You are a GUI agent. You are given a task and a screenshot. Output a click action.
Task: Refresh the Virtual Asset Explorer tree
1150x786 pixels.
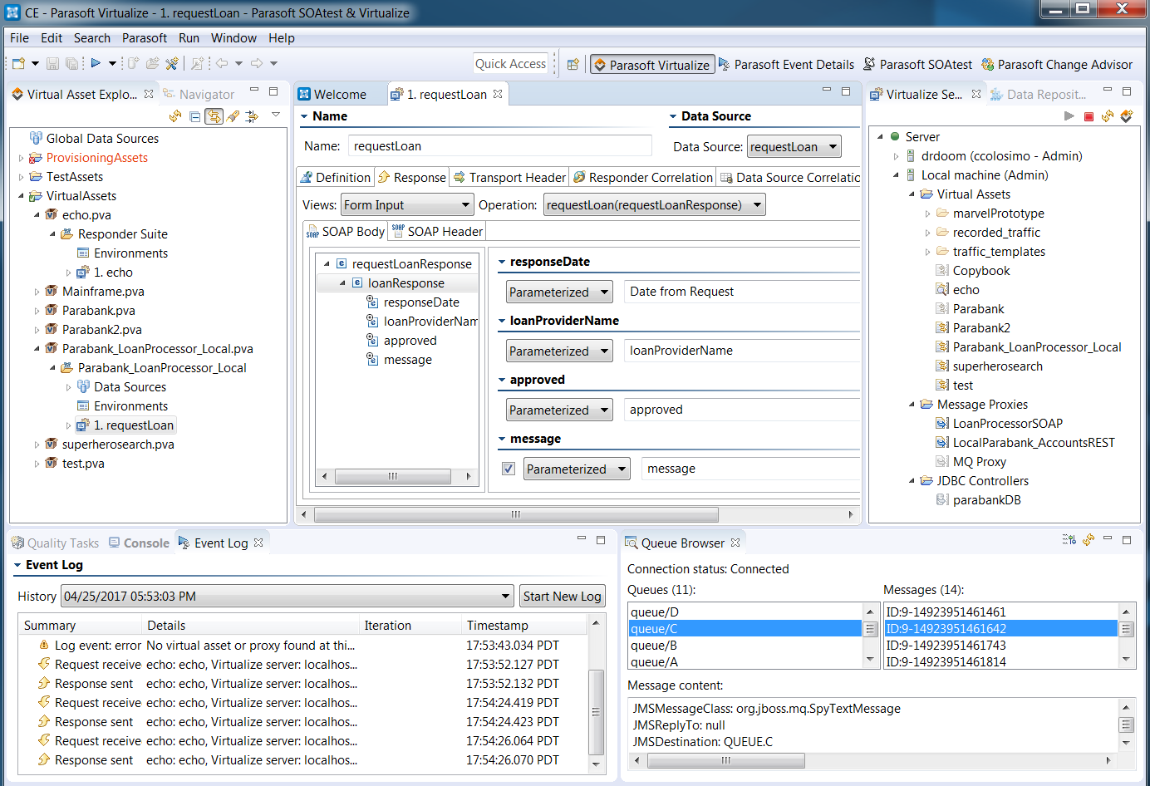click(x=175, y=116)
